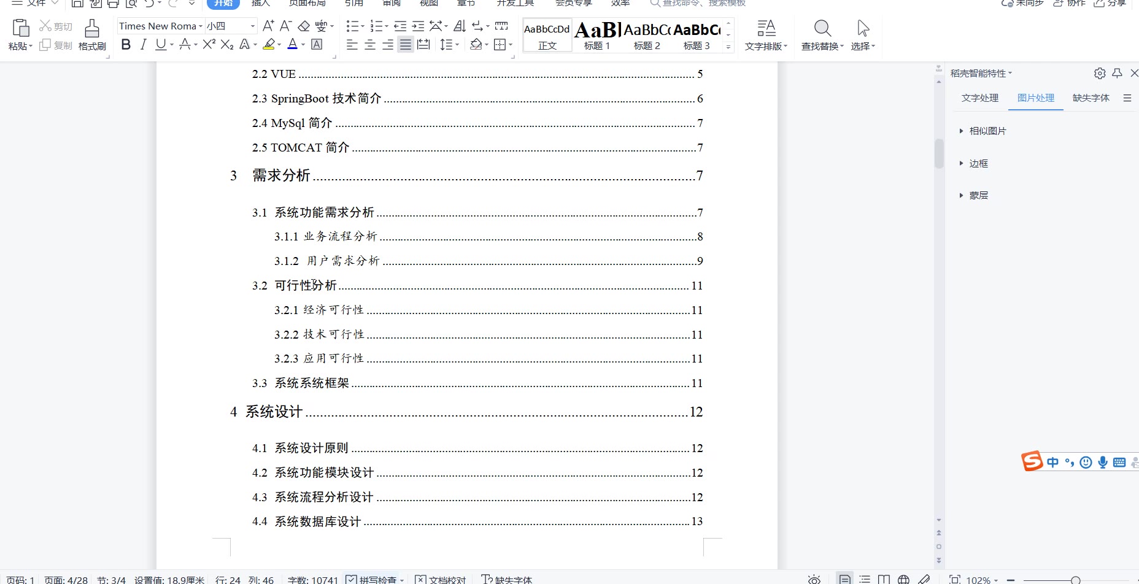Screen dimensions: 1139x584
Task: Click the Sogou voice input microphone
Action: tap(1103, 463)
